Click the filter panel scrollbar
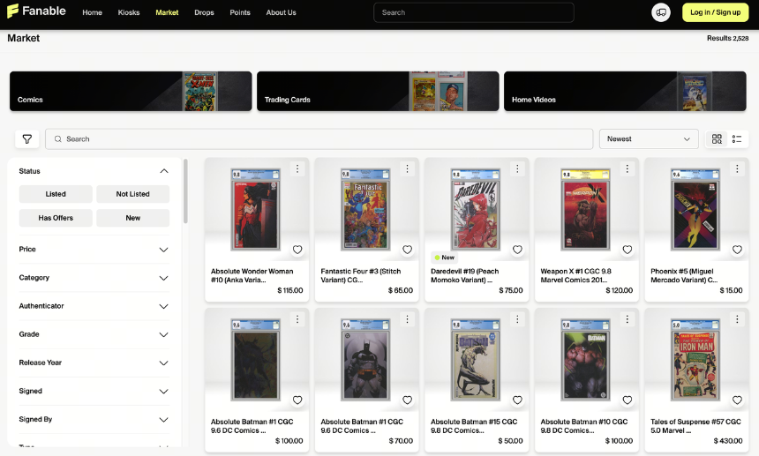The width and height of the screenshot is (759, 456). (185, 191)
